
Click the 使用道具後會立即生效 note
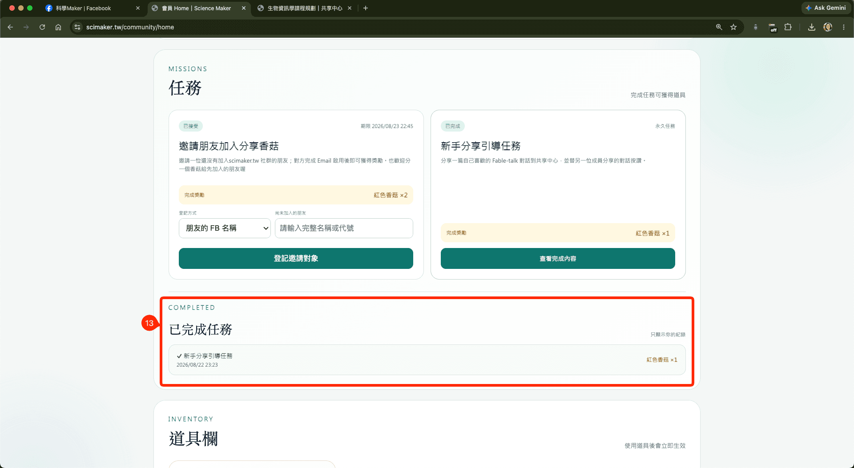click(x=655, y=446)
